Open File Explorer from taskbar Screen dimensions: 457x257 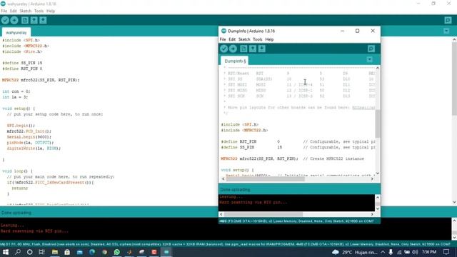pos(55,252)
